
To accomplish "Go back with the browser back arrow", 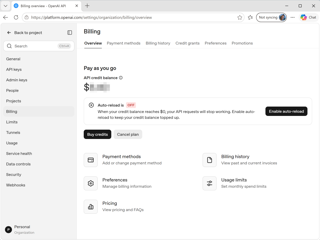I will (x=6, y=18).
